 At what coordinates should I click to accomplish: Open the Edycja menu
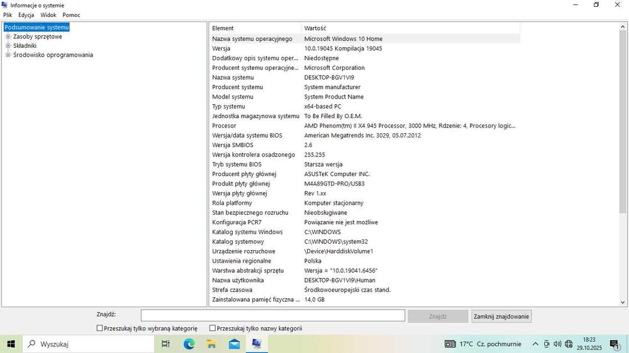[x=26, y=15]
